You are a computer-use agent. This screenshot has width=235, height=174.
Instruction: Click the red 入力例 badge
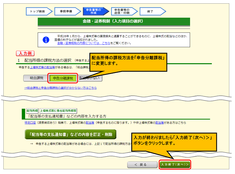tap(25, 53)
